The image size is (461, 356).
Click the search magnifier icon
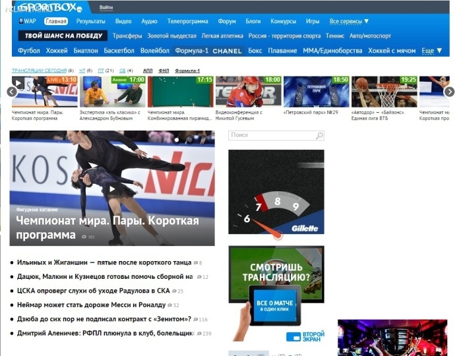pyautogui.click(x=320, y=136)
